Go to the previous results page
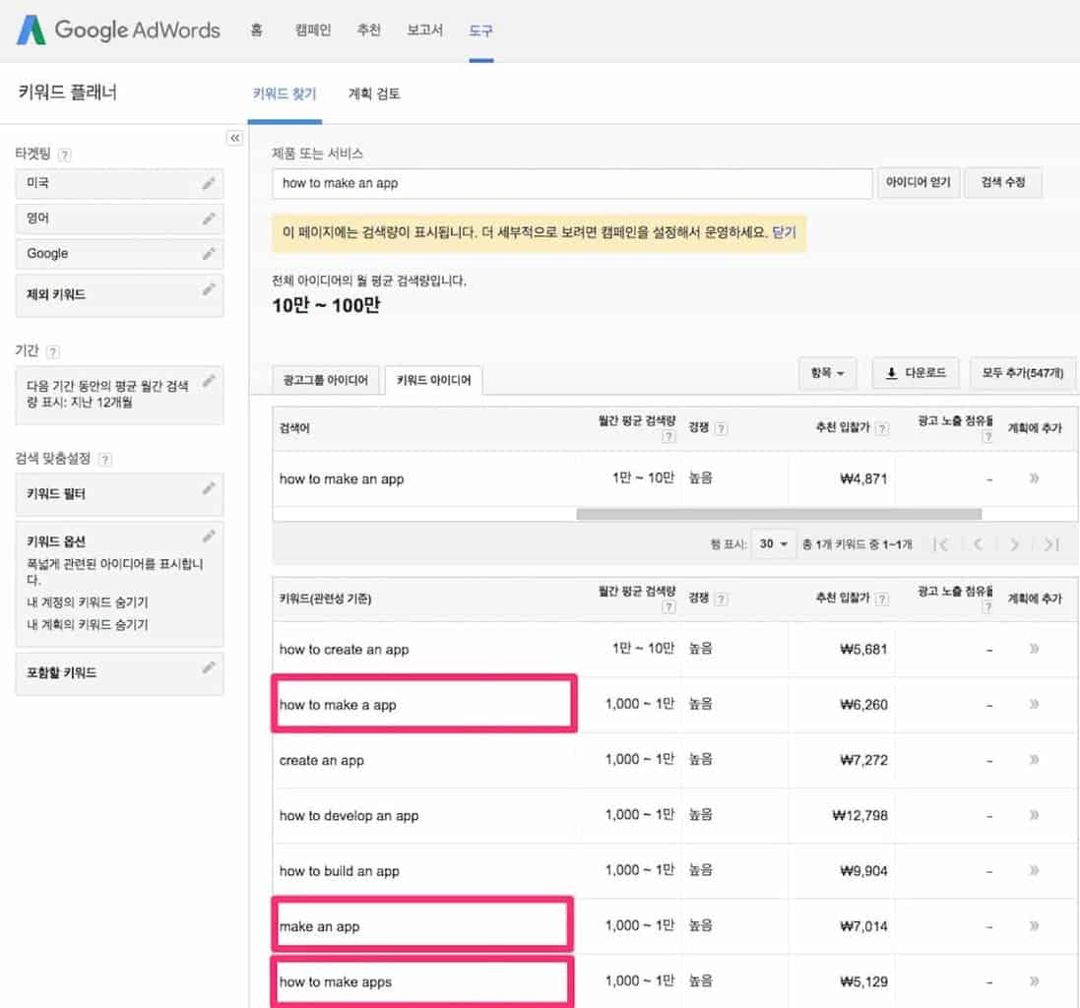The image size is (1080, 1008). tap(978, 544)
